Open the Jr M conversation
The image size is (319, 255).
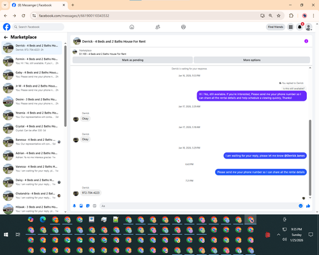(x=32, y=88)
